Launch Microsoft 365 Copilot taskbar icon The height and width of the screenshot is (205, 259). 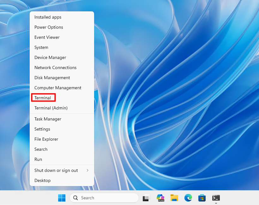pyautogui.click(x=160, y=198)
